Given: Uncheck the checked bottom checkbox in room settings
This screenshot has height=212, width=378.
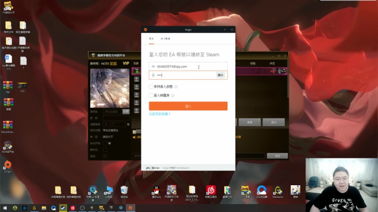Looking at the screenshot, I should point(105,156).
